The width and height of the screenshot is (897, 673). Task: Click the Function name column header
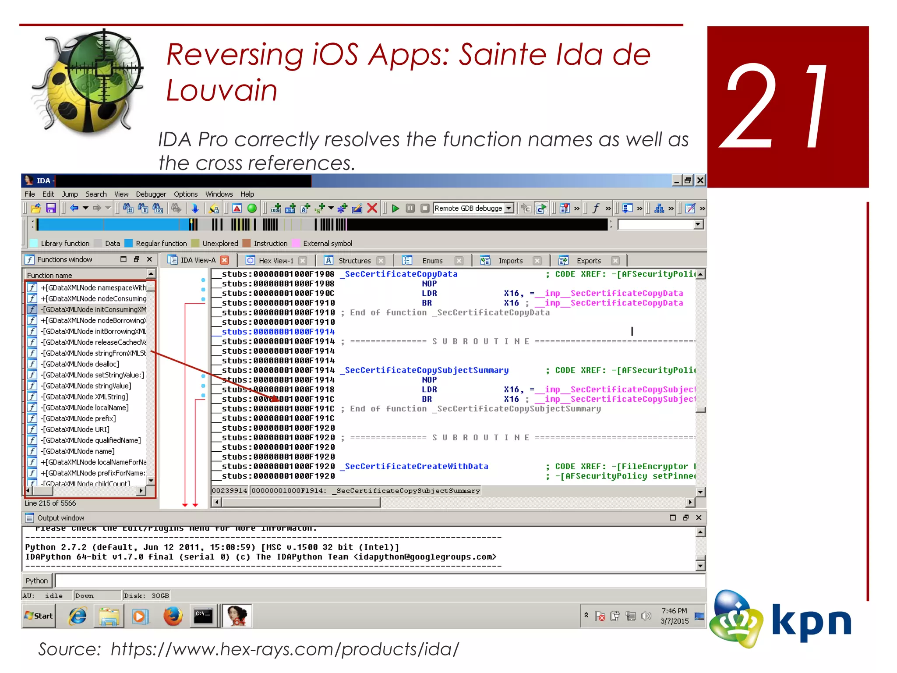click(85, 275)
